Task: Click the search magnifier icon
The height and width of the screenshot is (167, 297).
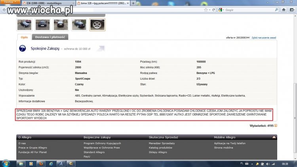Action: pos(276,9)
